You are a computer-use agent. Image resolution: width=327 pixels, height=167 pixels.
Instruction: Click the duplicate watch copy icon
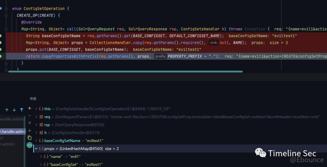[30, 138]
